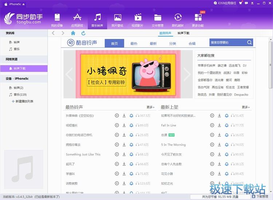The height and width of the screenshot is (200, 273).
Task: Select the 分类 tab
Action: click(x=173, y=44)
